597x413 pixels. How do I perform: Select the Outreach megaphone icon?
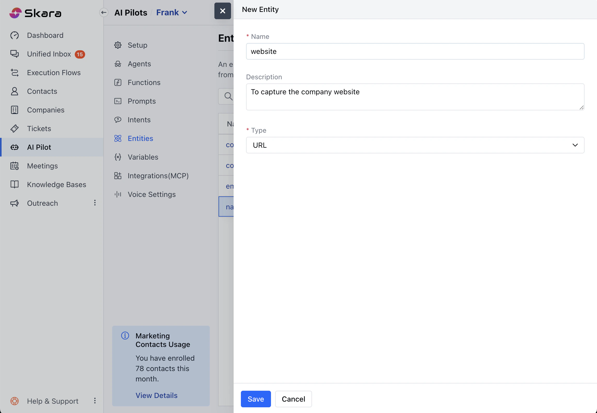point(15,203)
